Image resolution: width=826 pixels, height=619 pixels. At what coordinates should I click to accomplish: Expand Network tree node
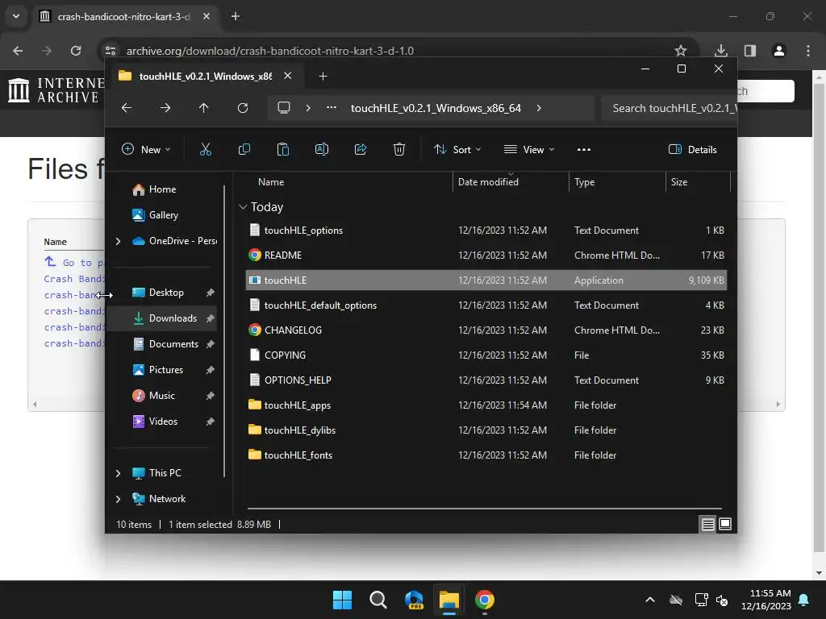[x=118, y=499]
